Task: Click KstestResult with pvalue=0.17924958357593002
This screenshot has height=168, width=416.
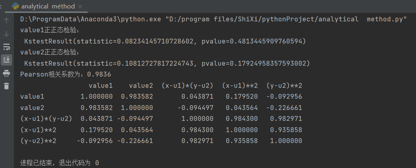Action: click(167, 63)
